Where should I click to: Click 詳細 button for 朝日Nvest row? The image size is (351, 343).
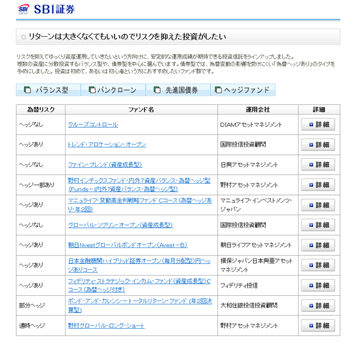click(x=318, y=245)
